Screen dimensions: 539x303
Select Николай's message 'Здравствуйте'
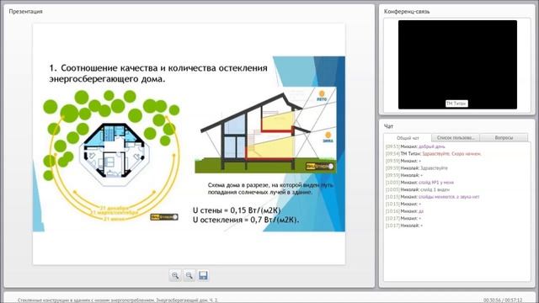click(417, 168)
